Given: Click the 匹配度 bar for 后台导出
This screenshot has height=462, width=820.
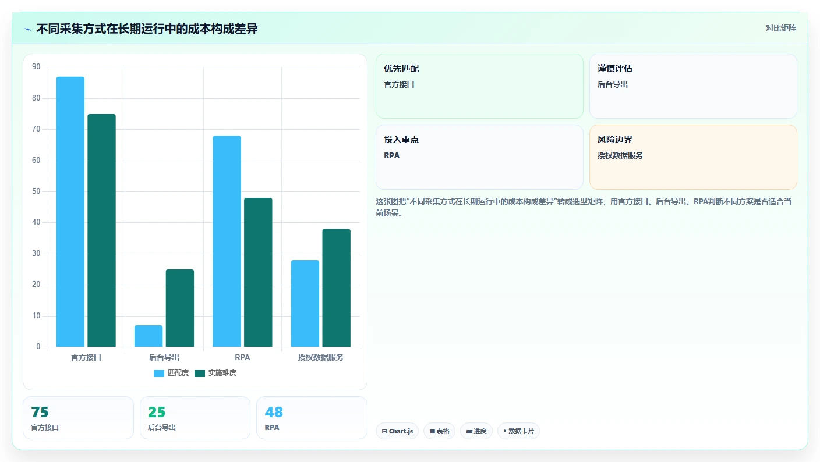Looking at the screenshot, I should [x=149, y=336].
